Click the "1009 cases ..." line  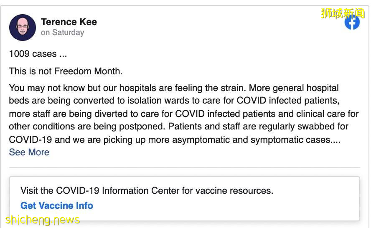coord(38,54)
